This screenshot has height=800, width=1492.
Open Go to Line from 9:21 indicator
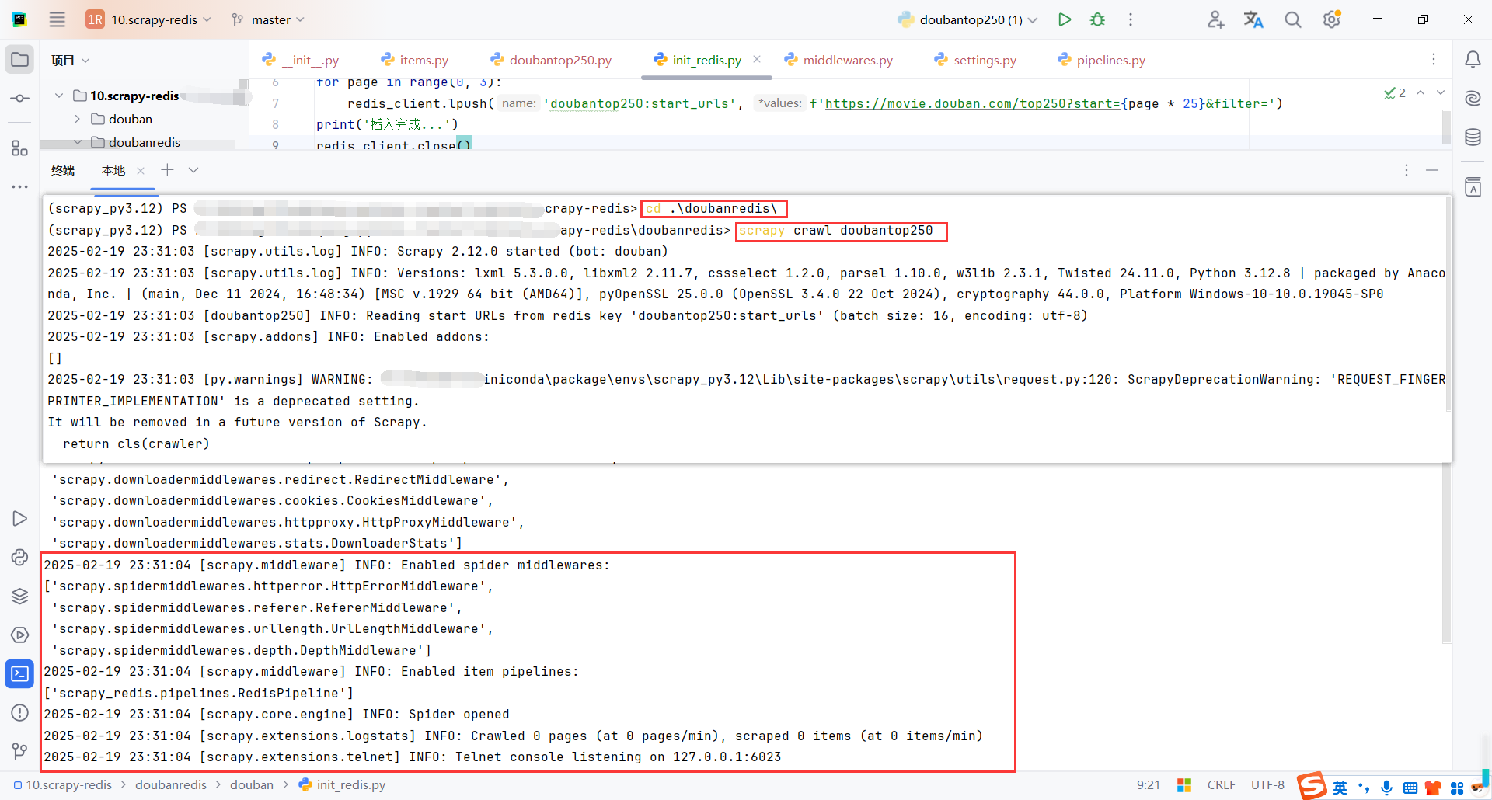pyautogui.click(x=1148, y=785)
